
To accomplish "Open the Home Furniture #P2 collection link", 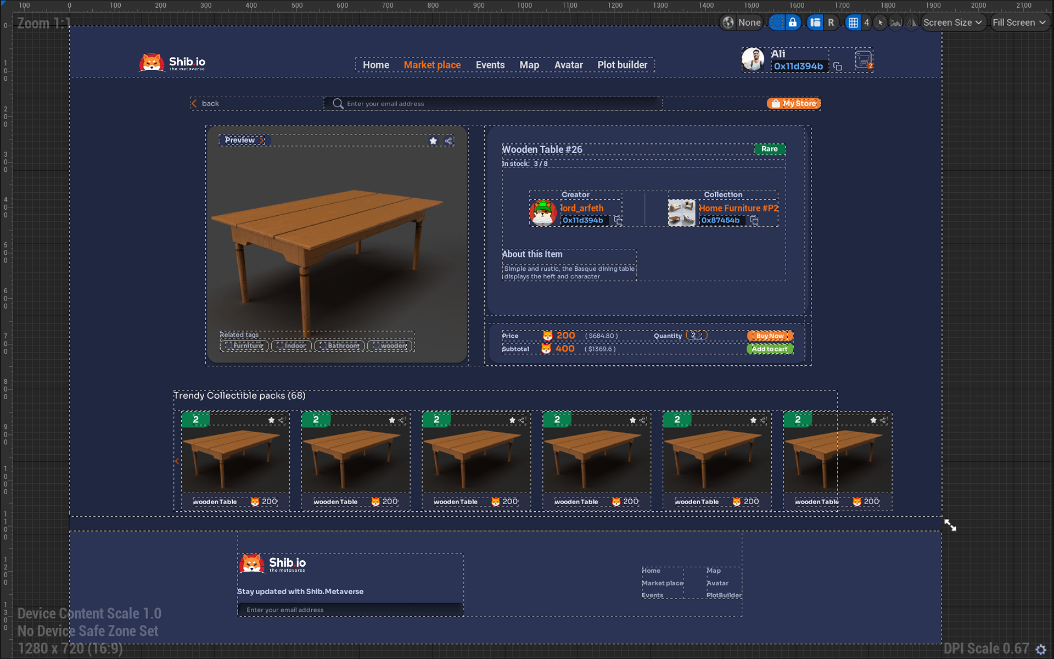I will [738, 208].
